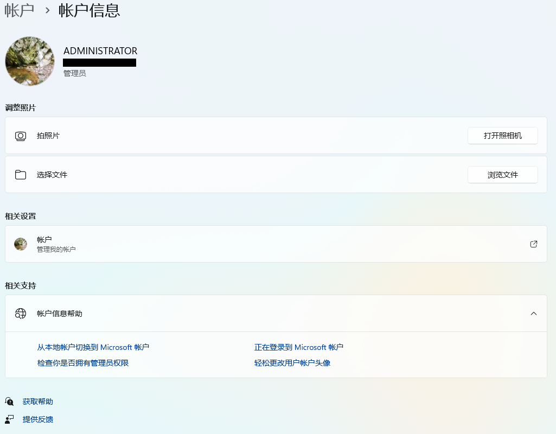
Task: Open link 从本地帐户切换到 Microsoft 帐户
Action: 93,347
